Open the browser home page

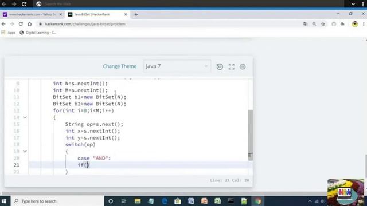point(29,24)
